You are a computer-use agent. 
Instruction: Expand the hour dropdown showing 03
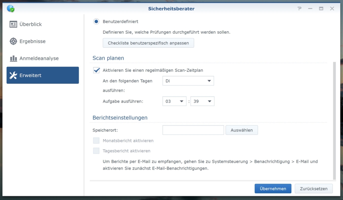point(174,101)
